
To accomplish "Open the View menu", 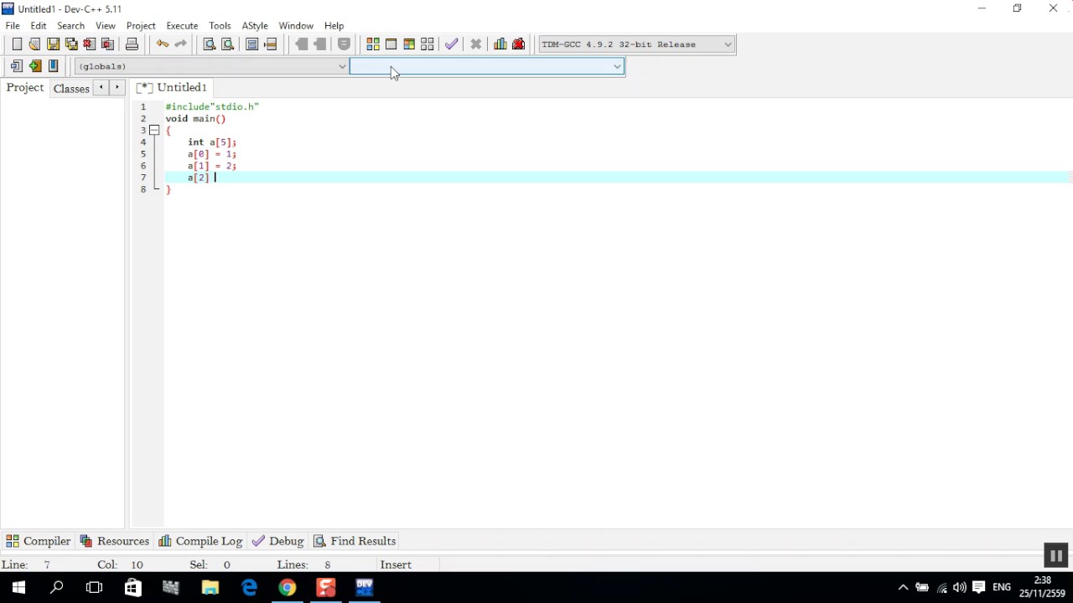I will [x=106, y=26].
